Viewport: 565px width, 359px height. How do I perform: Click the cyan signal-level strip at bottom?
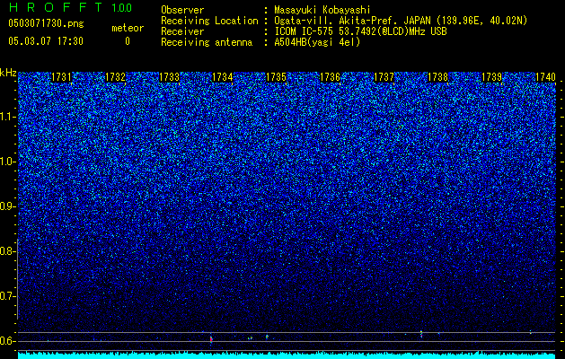(288, 355)
